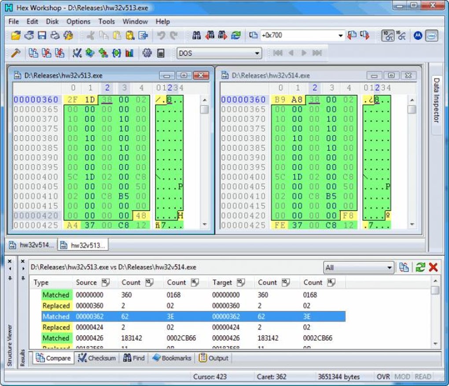Image resolution: width=449 pixels, height=386 pixels.
Task: Select the Compare results tab
Action: [53, 358]
